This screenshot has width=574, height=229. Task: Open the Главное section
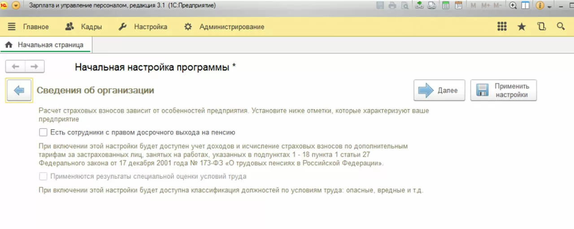[36, 27]
